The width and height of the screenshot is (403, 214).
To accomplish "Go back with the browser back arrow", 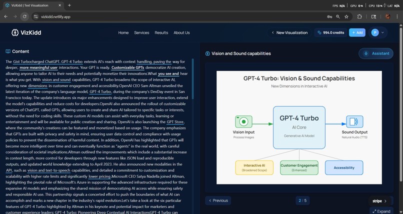I will pos(5,16).
